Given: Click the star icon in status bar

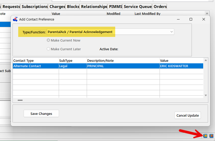Looking at the screenshot, I should (x=206, y=136).
